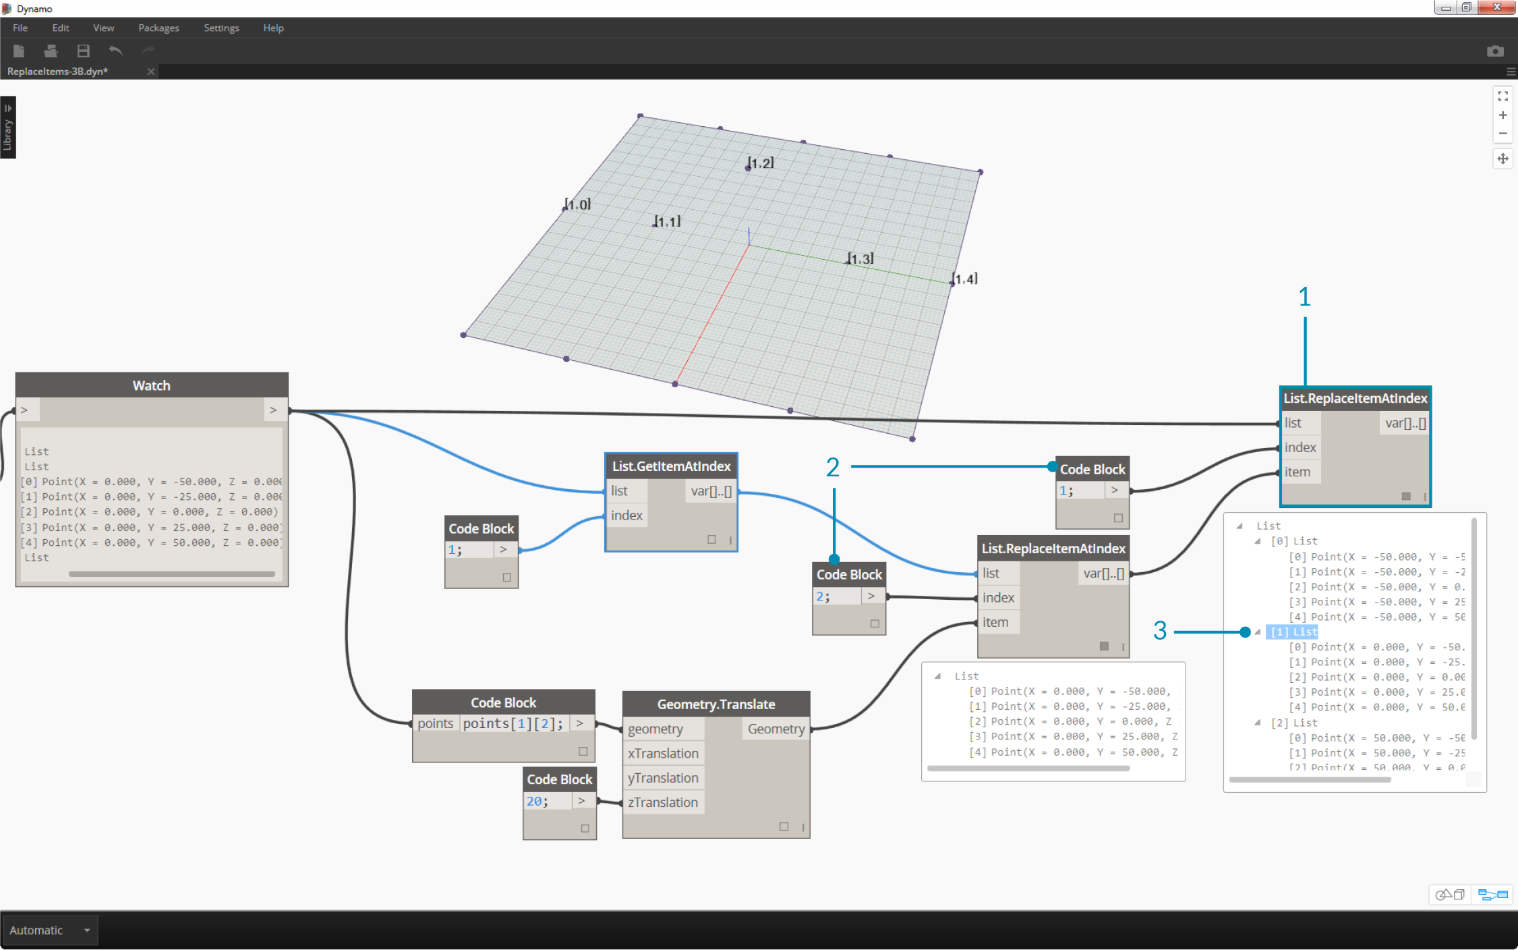Collapse the [2] List tree item

pyautogui.click(x=1257, y=723)
